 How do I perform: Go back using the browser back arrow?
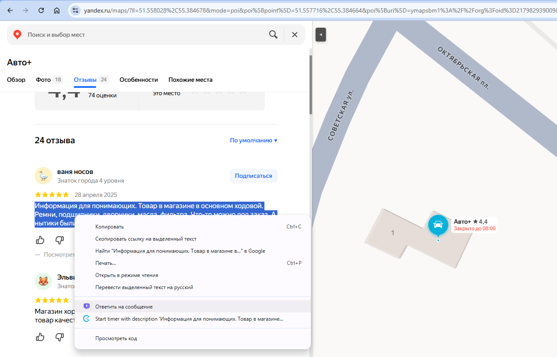[x=10, y=10]
